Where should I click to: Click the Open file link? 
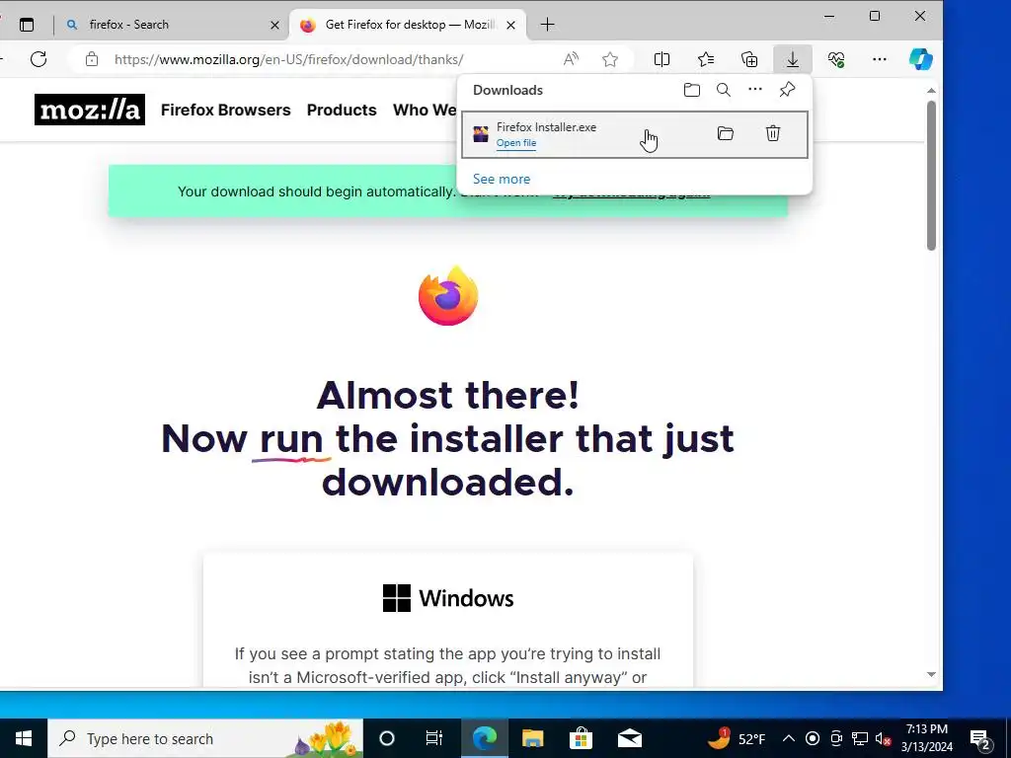point(515,143)
